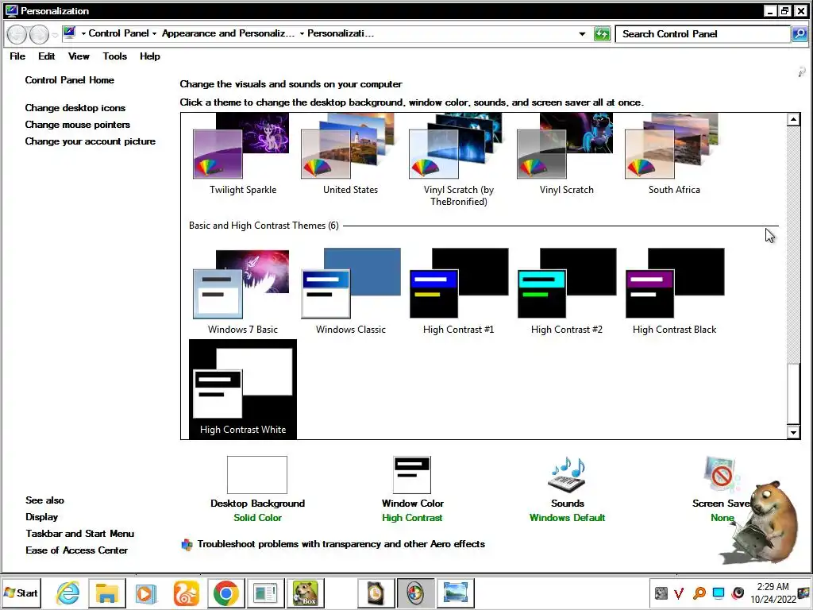Click the green High Contrast link
The width and height of the screenshot is (813, 610).
[x=412, y=518]
